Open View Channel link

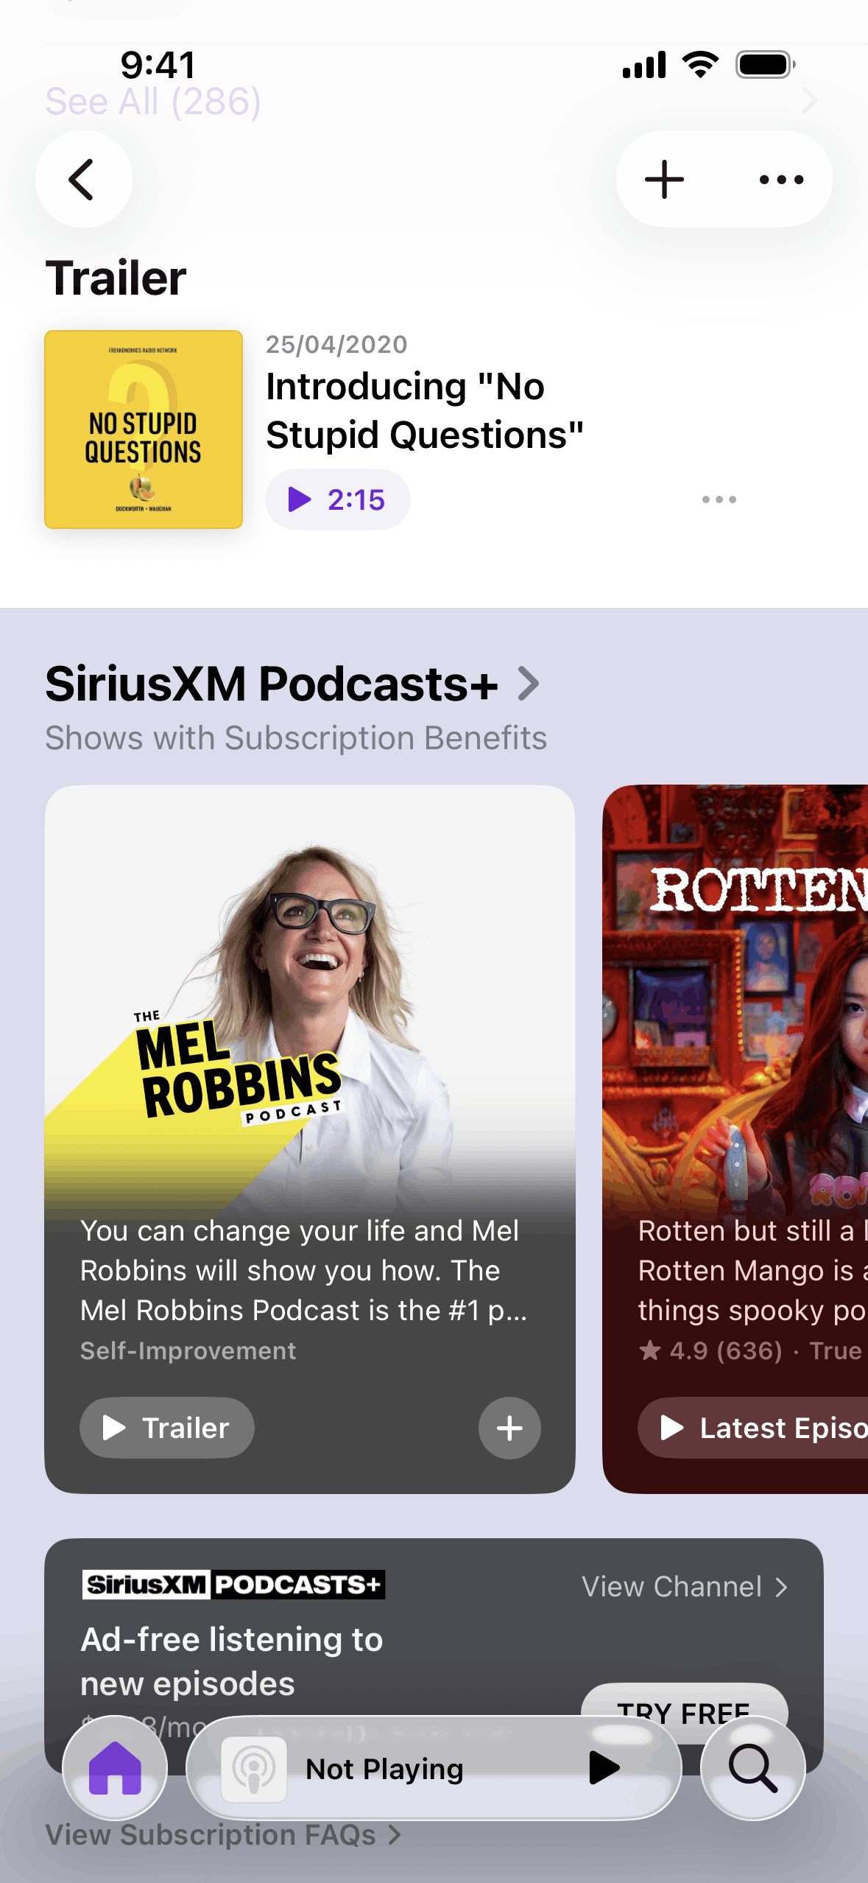point(685,1586)
